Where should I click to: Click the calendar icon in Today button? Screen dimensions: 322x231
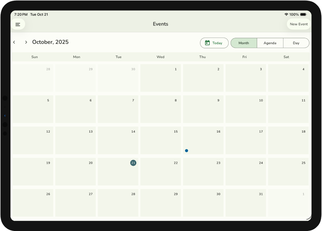[207, 43]
